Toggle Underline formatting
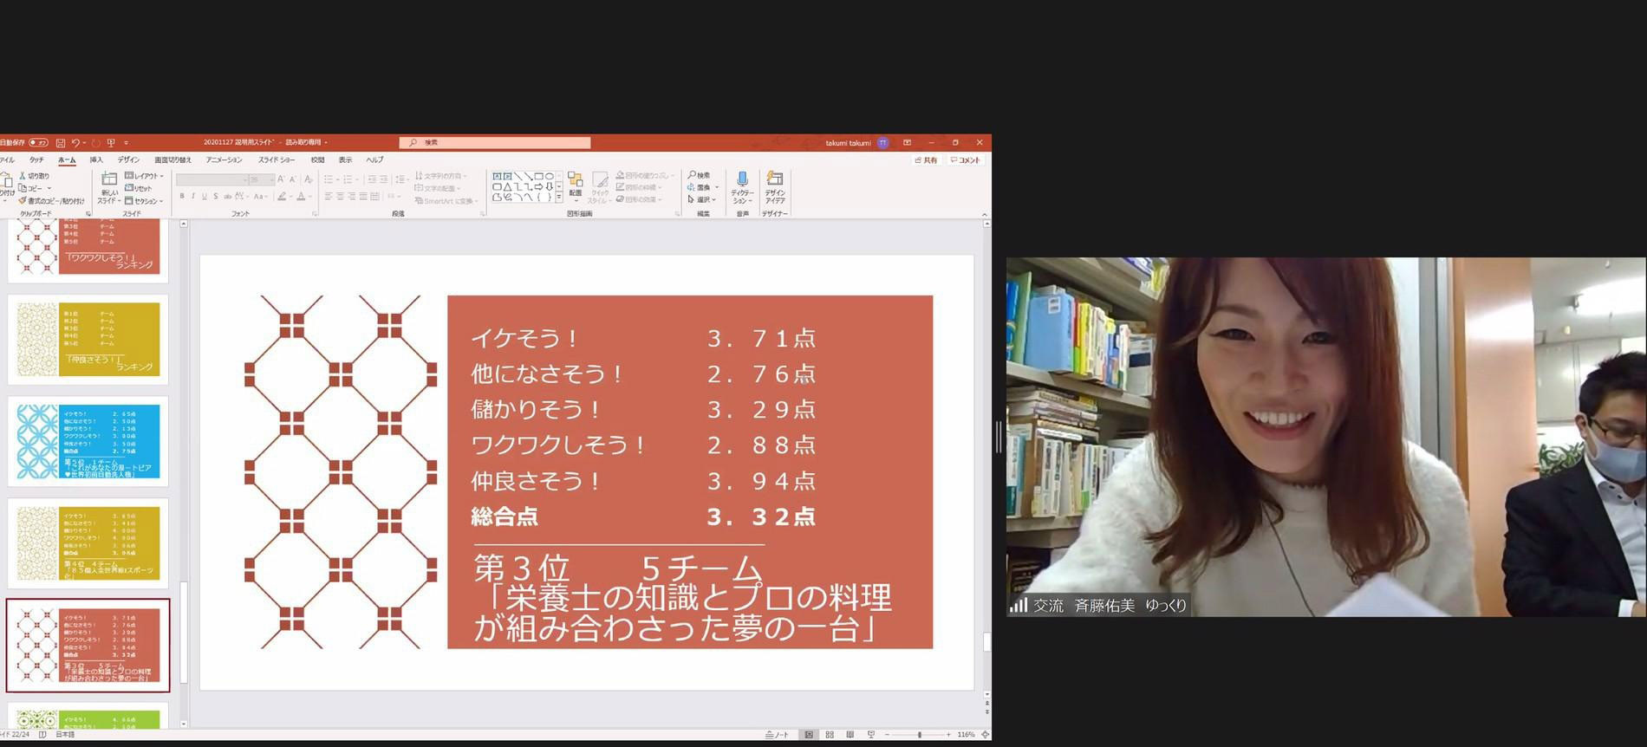The height and width of the screenshot is (747, 1647). click(205, 197)
